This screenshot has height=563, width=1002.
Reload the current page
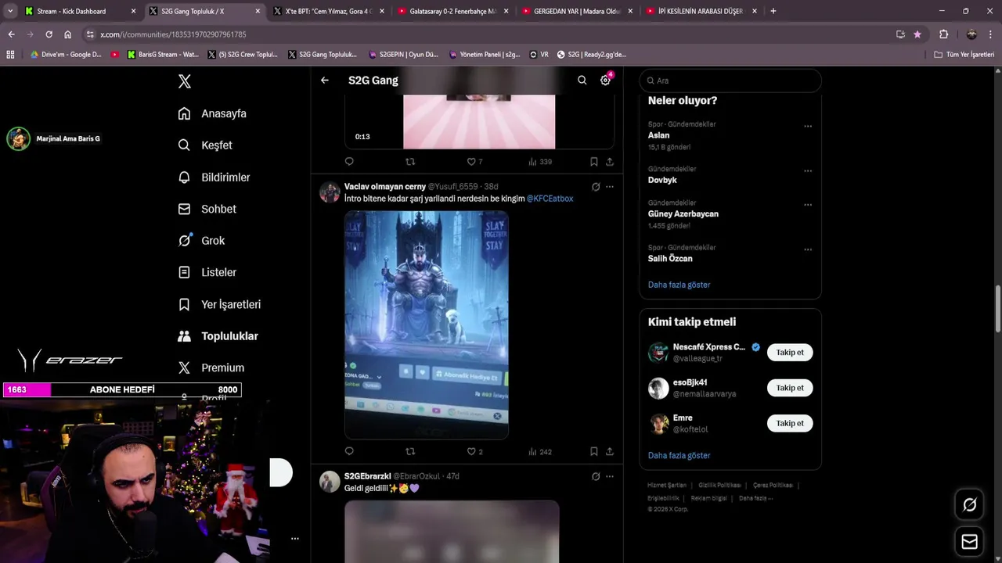(x=49, y=34)
